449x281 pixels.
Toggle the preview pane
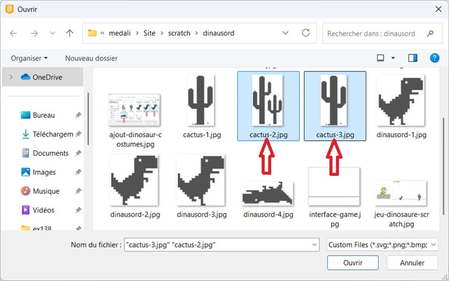click(x=413, y=58)
